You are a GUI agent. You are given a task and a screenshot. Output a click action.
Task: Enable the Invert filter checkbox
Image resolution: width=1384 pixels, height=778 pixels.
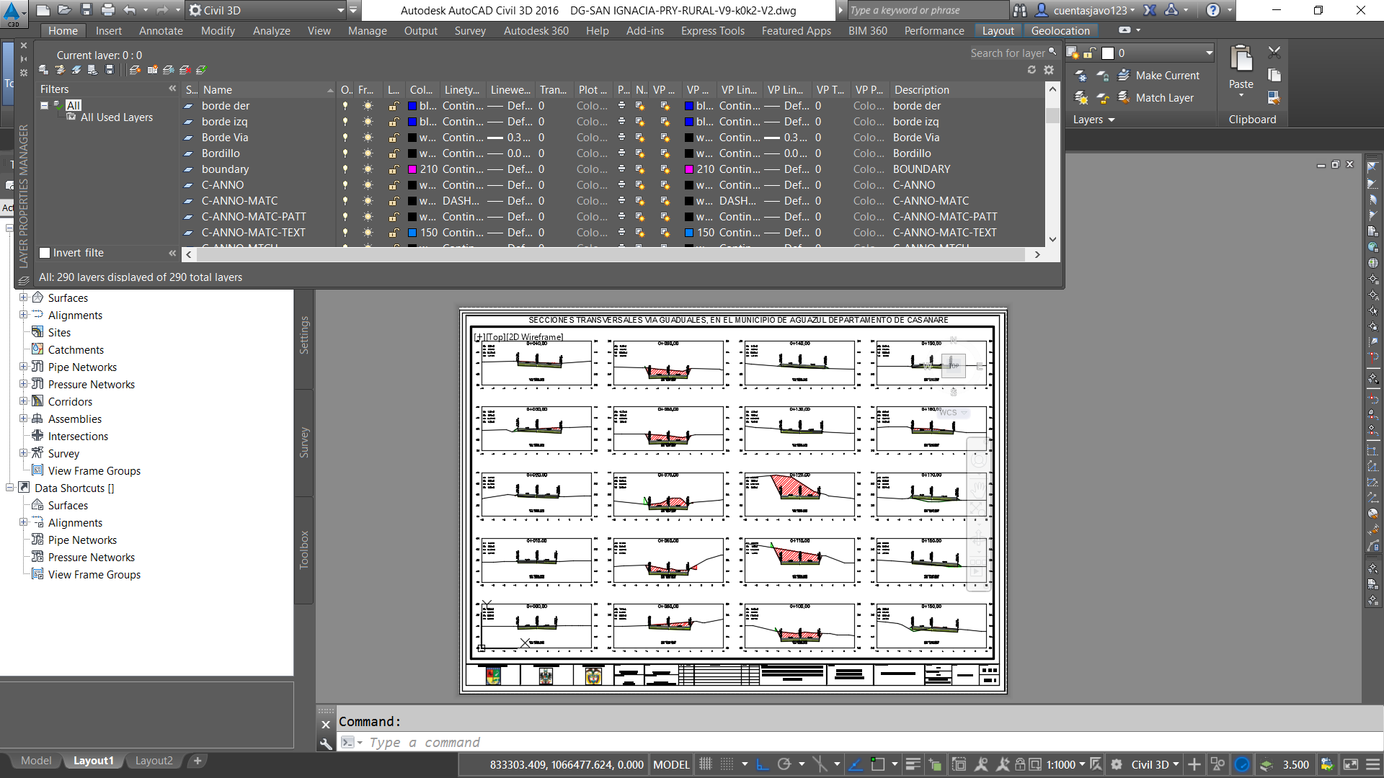coord(45,253)
